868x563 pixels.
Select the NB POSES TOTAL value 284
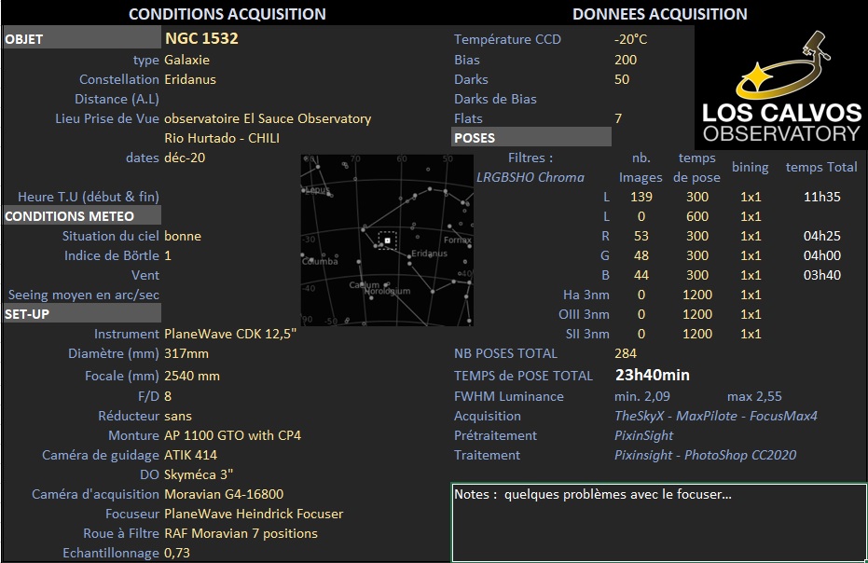[x=626, y=353]
